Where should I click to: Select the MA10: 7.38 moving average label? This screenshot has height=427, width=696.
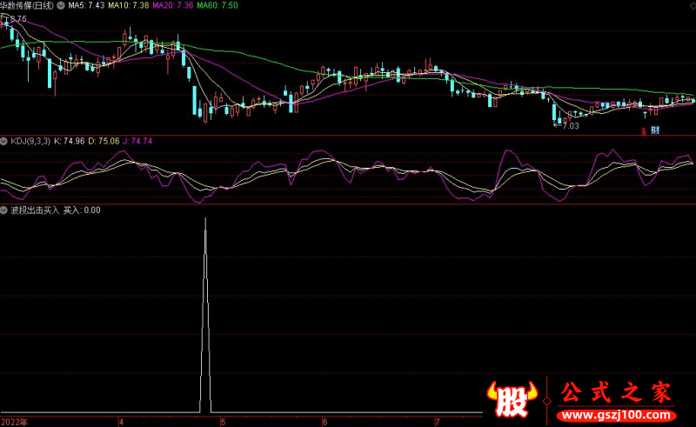click(130, 6)
